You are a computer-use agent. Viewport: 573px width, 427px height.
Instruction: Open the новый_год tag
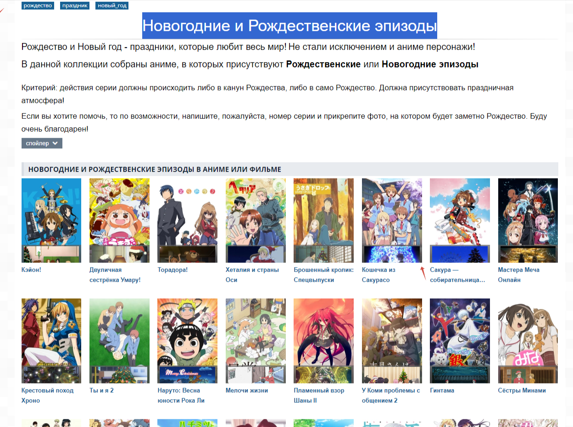112,6
